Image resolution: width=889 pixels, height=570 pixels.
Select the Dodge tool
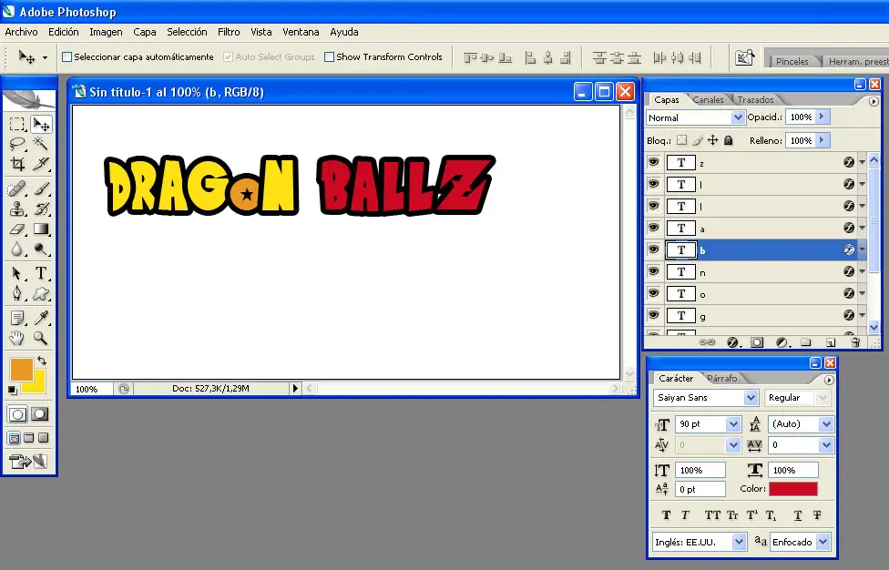point(41,249)
